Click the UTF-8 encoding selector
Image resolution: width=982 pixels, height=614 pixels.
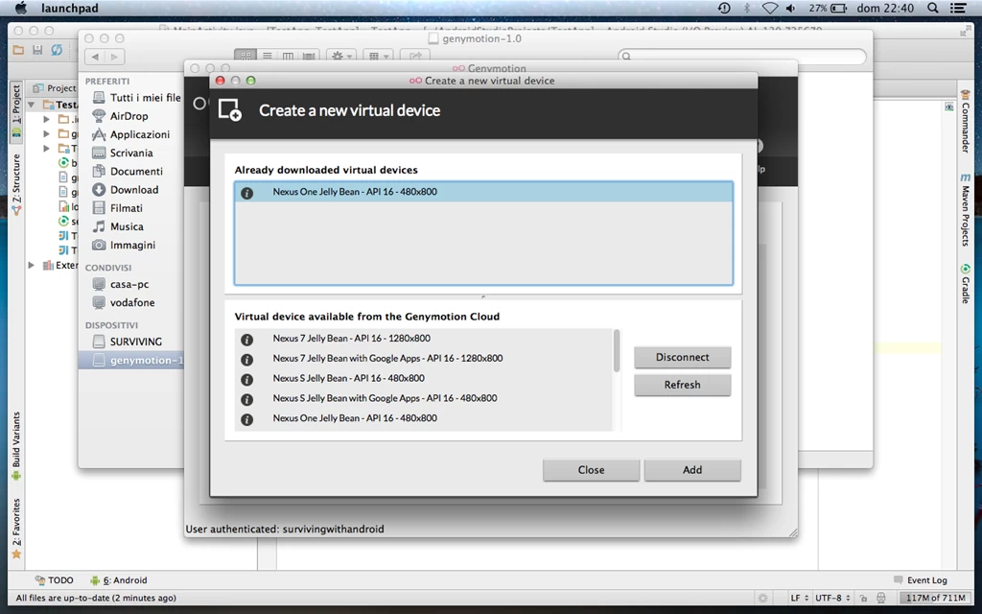point(833,598)
